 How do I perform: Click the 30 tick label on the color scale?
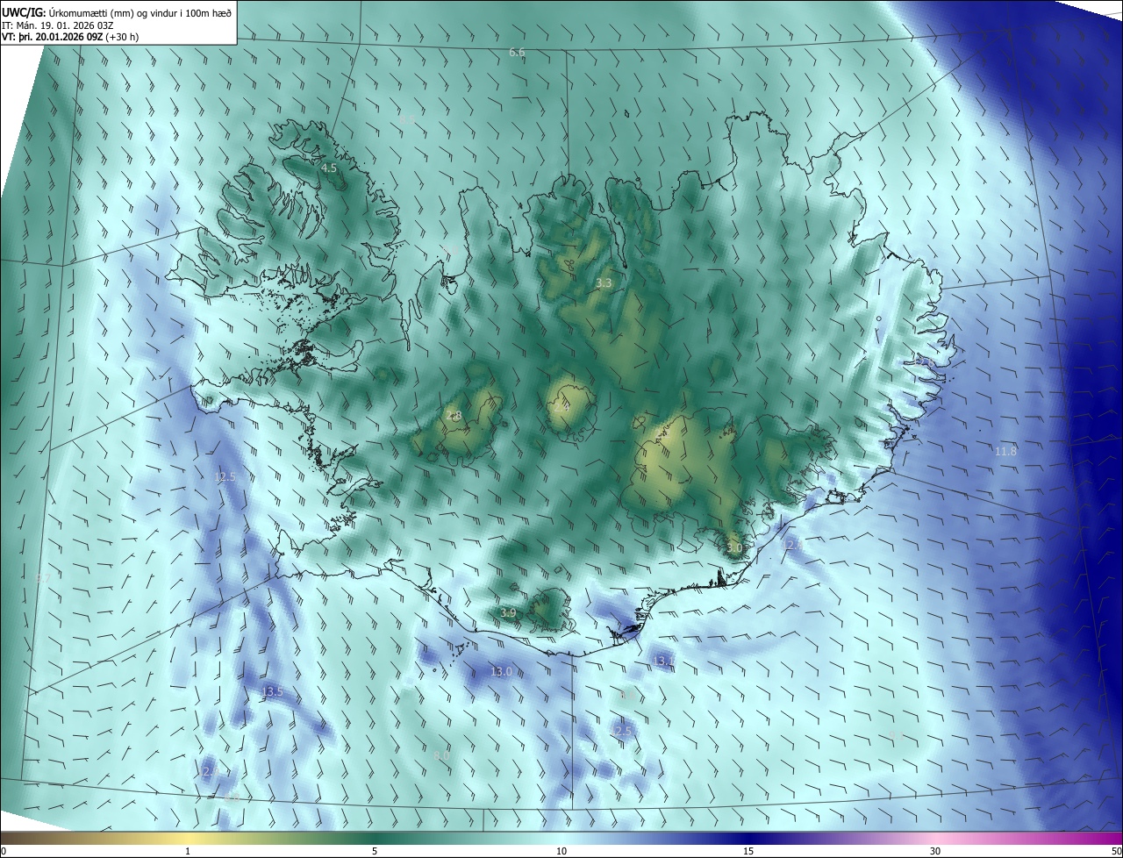click(x=935, y=851)
